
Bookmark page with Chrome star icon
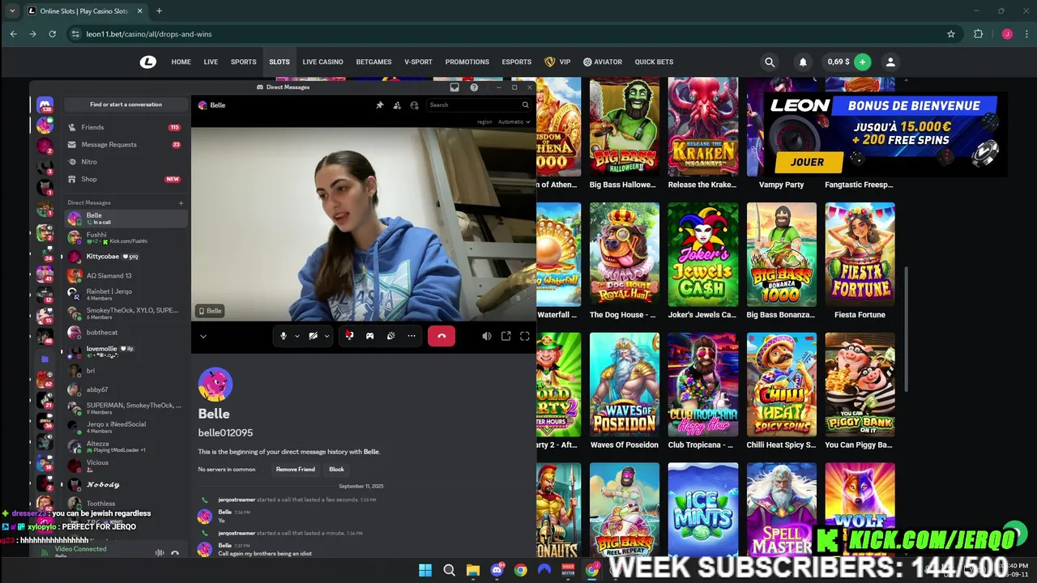(x=951, y=34)
